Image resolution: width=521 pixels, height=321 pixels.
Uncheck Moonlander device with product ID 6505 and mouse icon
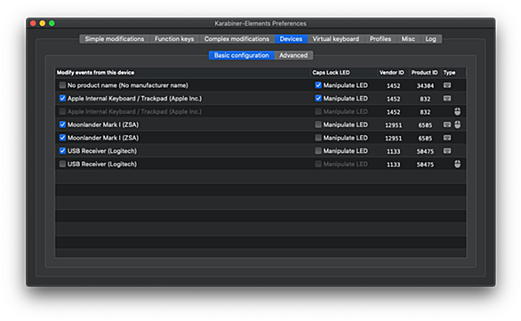tap(62, 124)
